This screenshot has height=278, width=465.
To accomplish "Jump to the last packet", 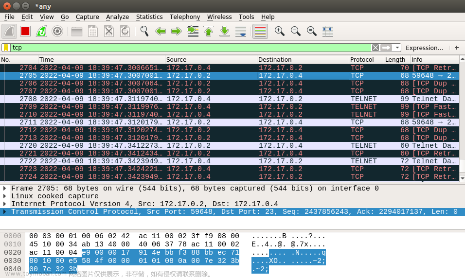I will pyautogui.click(x=225, y=31).
